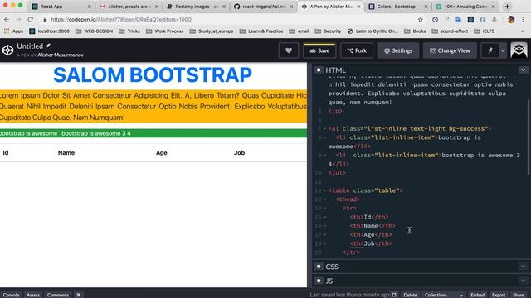
Task: Reload the current page
Action: (30, 20)
